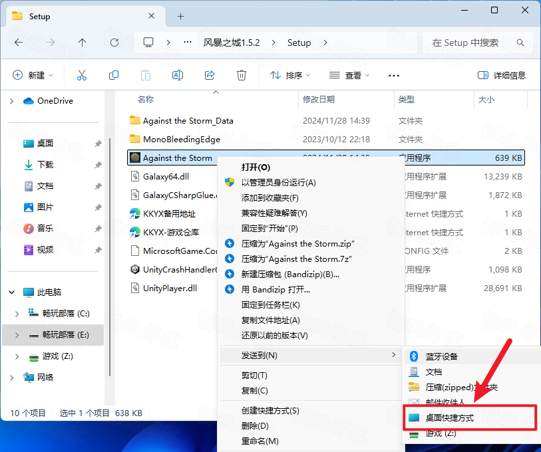
Task: Click the Against the Storm application icon
Action: pos(135,158)
